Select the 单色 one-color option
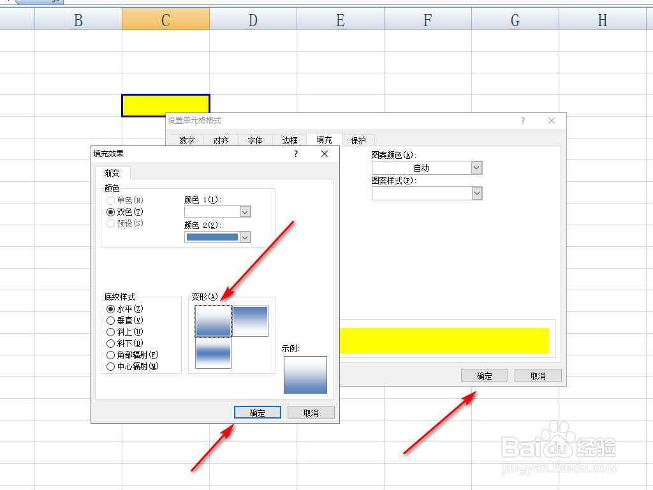Viewport: 653px width, 490px height. click(110, 200)
